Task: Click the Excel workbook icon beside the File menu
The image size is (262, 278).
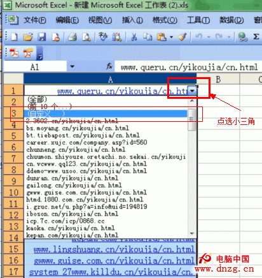Action: 13,20
